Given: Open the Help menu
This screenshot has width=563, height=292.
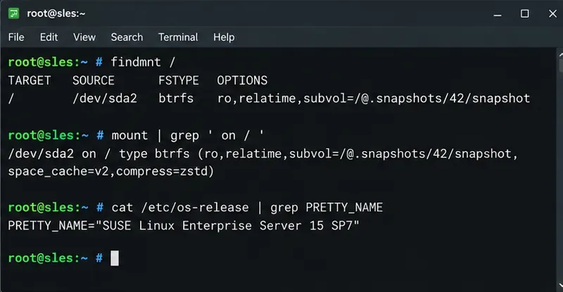Looking at the screenshot, I should click(224, 37).
